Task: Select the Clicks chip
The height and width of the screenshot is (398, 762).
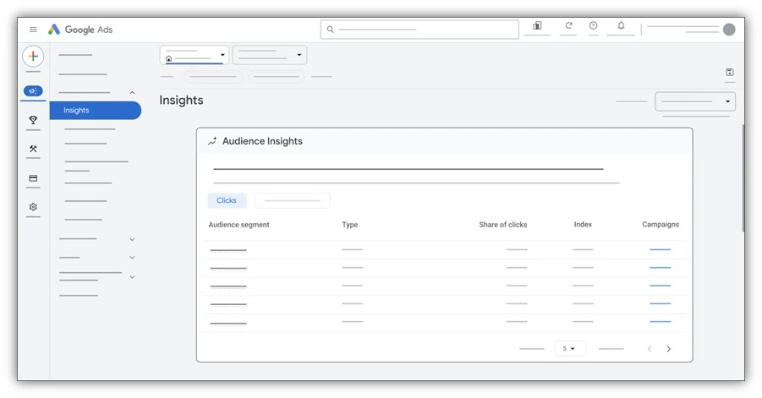Action: point(227,200)
